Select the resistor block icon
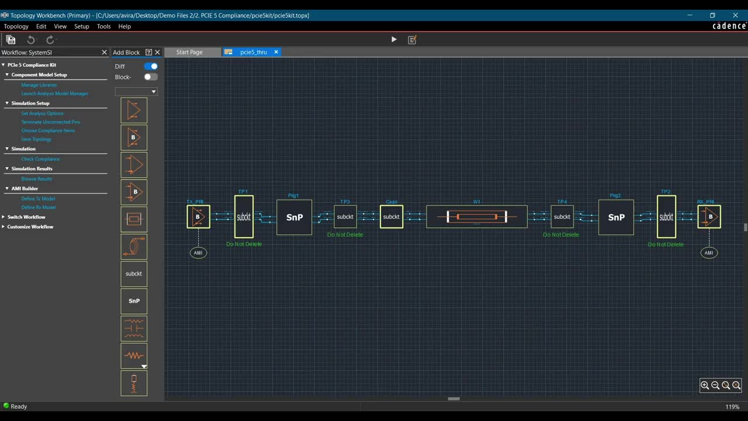 tap(134, 356)
